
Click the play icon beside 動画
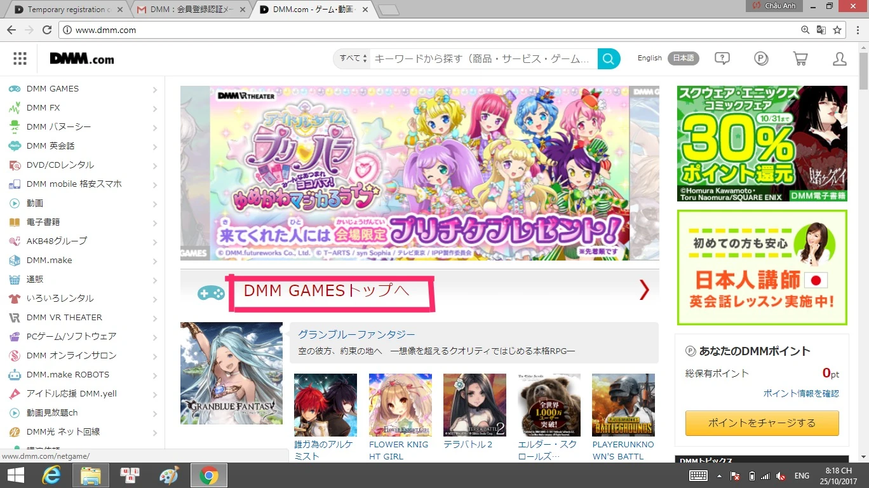click(x=14, y=203)
